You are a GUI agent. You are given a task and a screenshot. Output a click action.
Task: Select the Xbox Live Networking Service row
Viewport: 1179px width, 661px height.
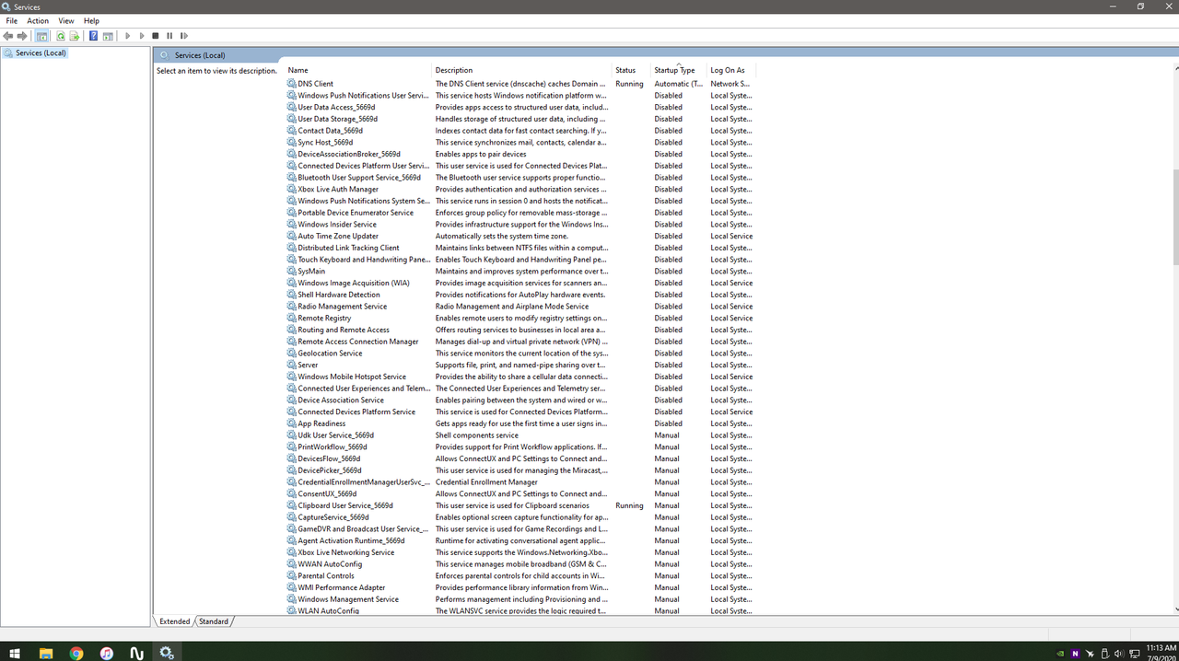pyautogui.click(x=520, y=552)
